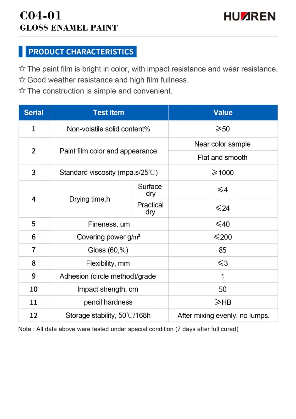Click 'After mixing evenly, no lumps.' cell

[223, 316]
